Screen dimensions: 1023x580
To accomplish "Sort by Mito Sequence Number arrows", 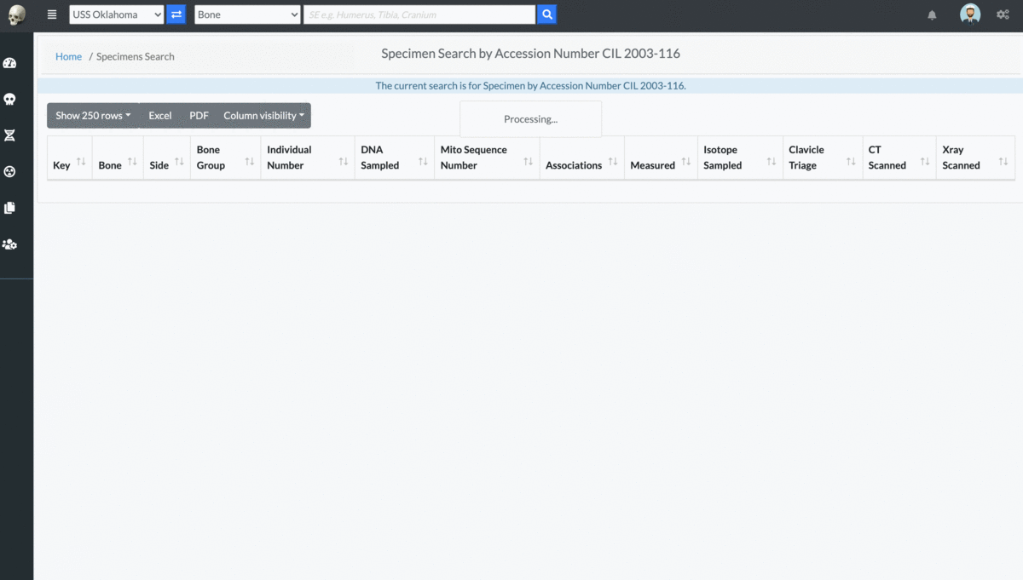I will click(x=529, y=162).
